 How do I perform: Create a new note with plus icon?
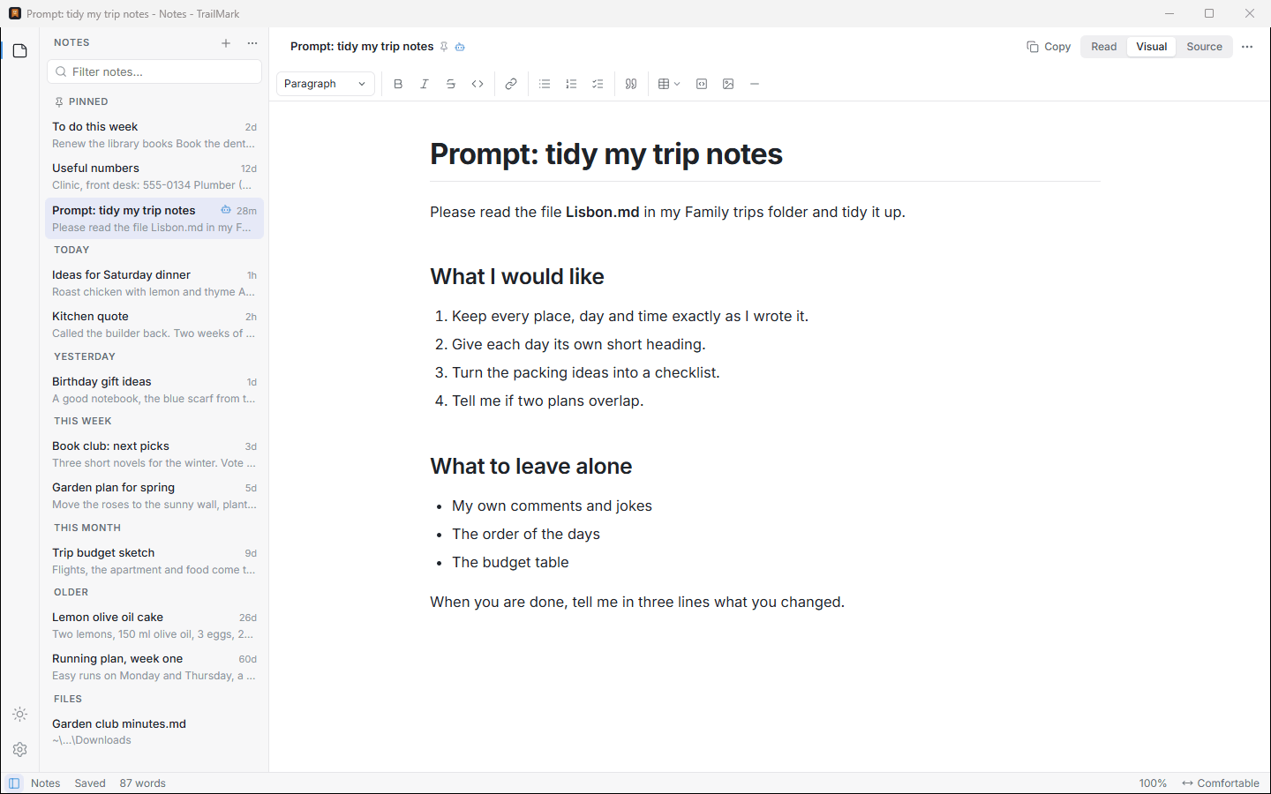(226, 42)
